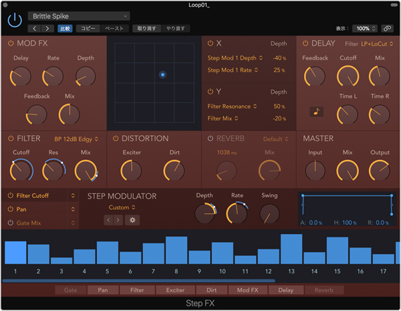Toggle FILTER power button

(11, 138)
